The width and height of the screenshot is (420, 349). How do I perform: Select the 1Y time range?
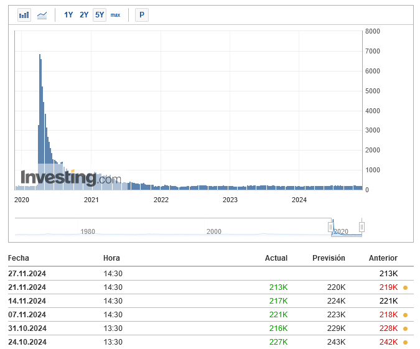[x=68, y=15]
